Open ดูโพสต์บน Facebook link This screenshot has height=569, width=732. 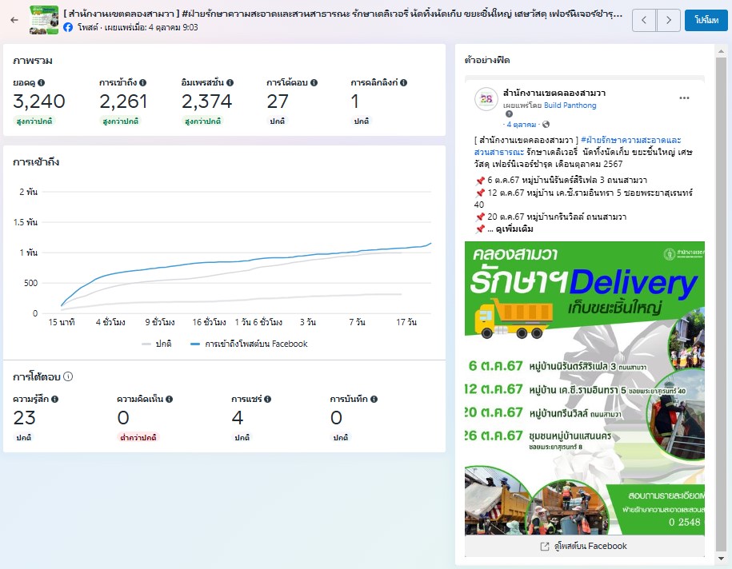[x=584, y=546]
